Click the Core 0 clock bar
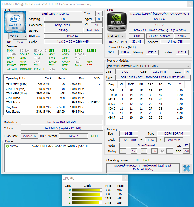The width and height of the screenshot is (194, 207). click(x=87, y=190)
